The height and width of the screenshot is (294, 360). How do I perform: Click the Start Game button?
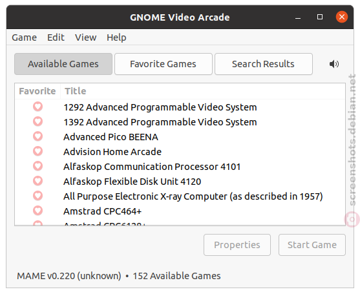(312, 245)
